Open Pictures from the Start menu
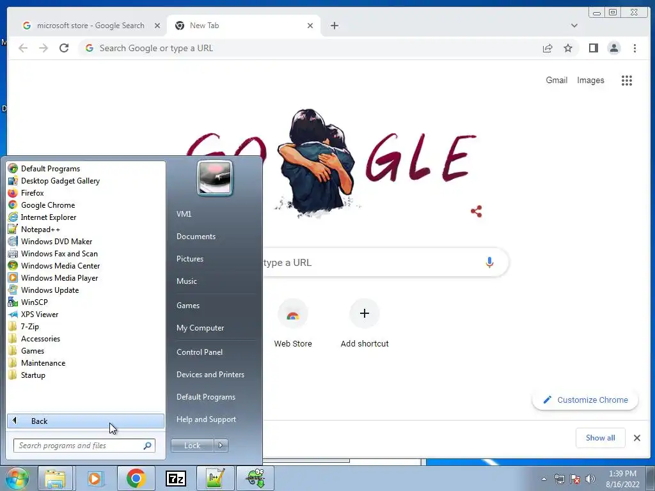The height and width of the screenshot is (491, 655). pos(189,259)
